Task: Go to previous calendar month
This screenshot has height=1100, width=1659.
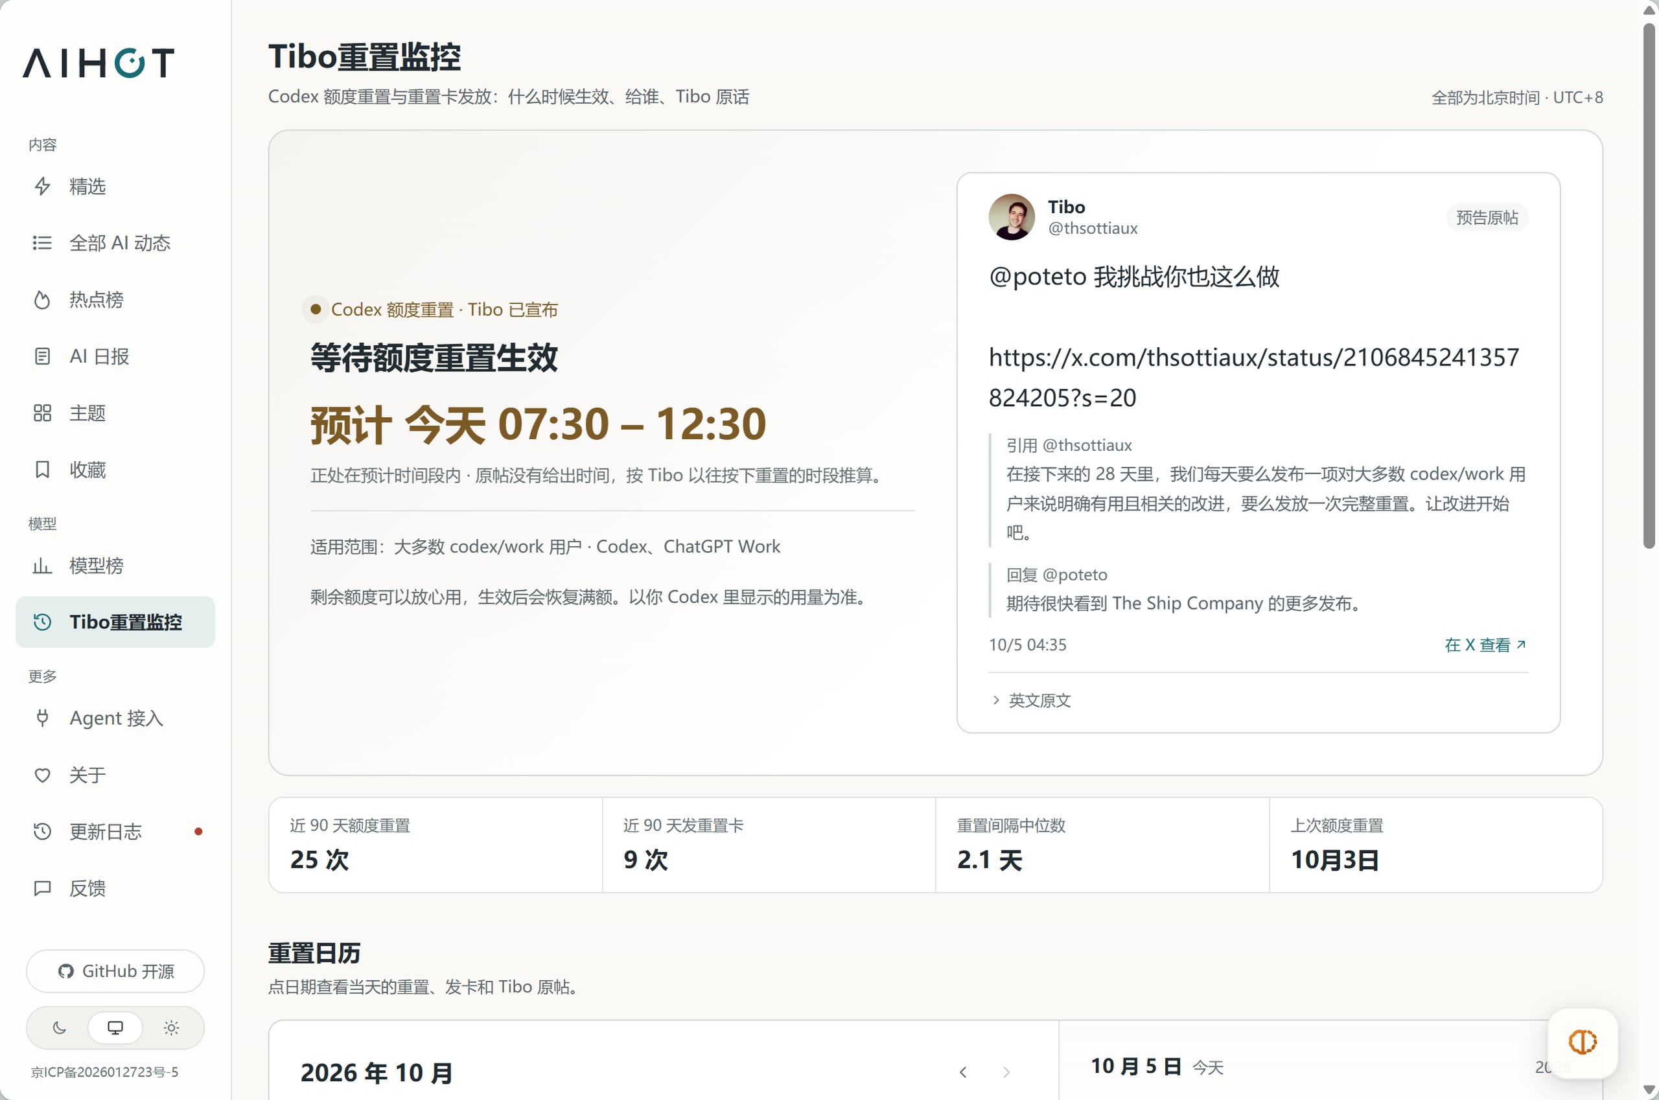Action: pyautogui.click(x=964, y=1072)
